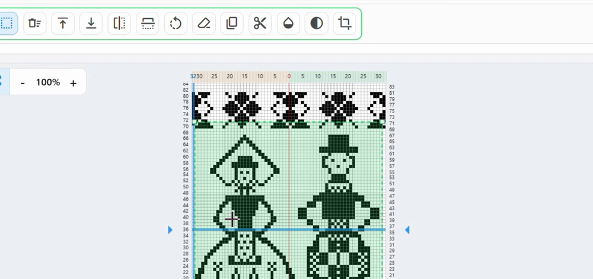Select the eraser tool

click(x=204, y=24)
